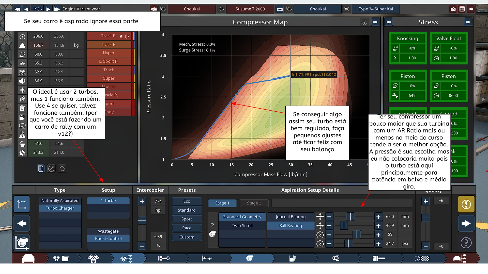Open the compressor map help icon
The image size is (488, 274).
click(364, 22)
